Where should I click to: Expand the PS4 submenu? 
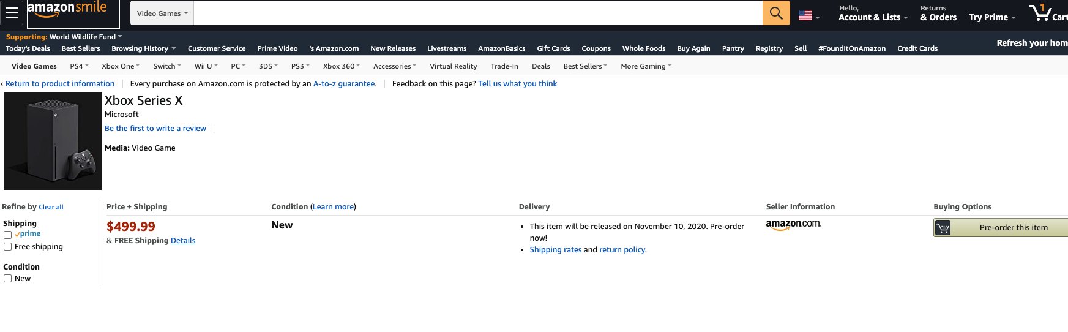click(x=79, y=66)
